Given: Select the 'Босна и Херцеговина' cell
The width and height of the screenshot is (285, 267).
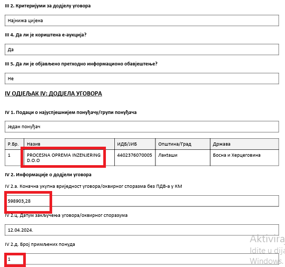Looking at the screenshot, I should click(x=244, y=158).
